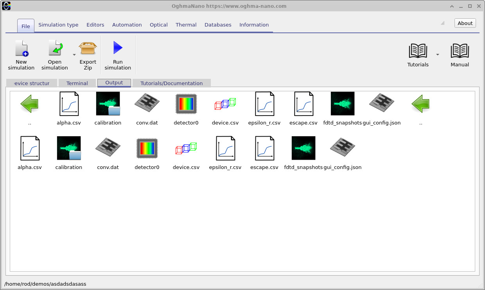Open the Simulation type ribbon tab
Image resolution: width=485 pixels, height=290 pixels.
coord(58,25)
